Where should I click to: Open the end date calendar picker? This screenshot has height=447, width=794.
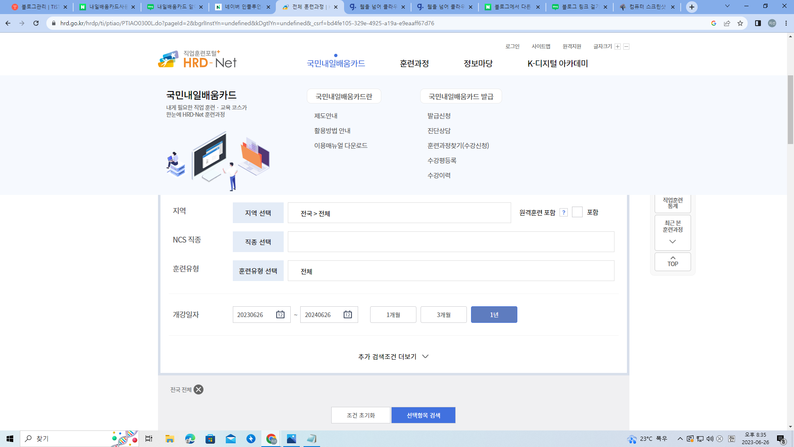347,315
